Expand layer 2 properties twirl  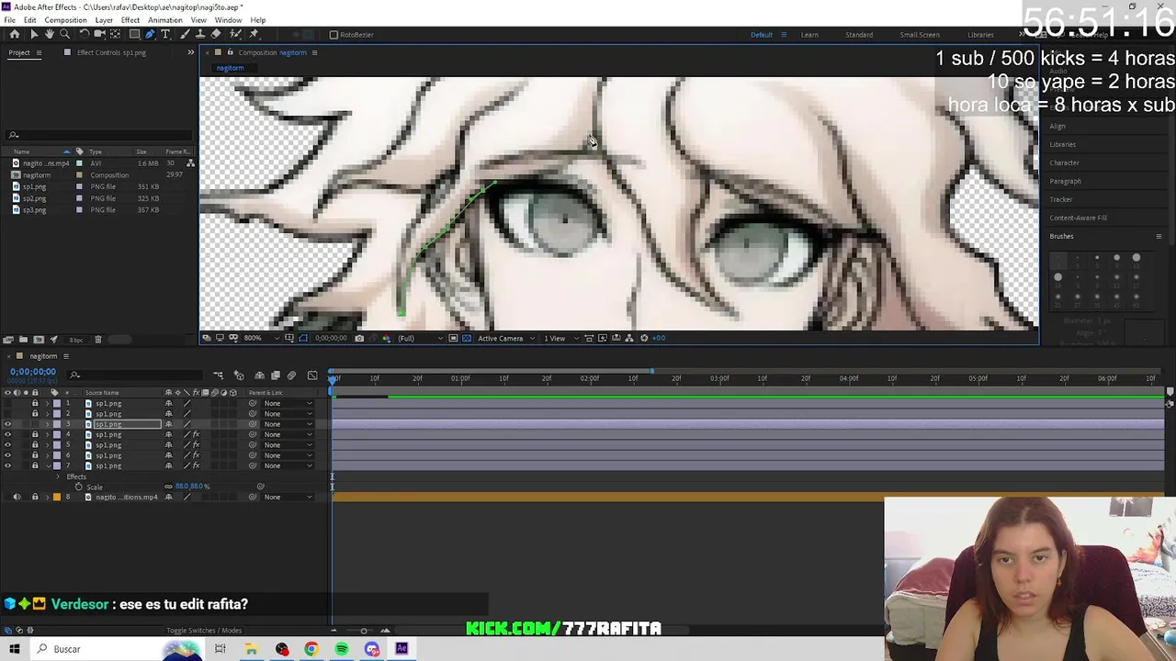[x=48, y=413]
